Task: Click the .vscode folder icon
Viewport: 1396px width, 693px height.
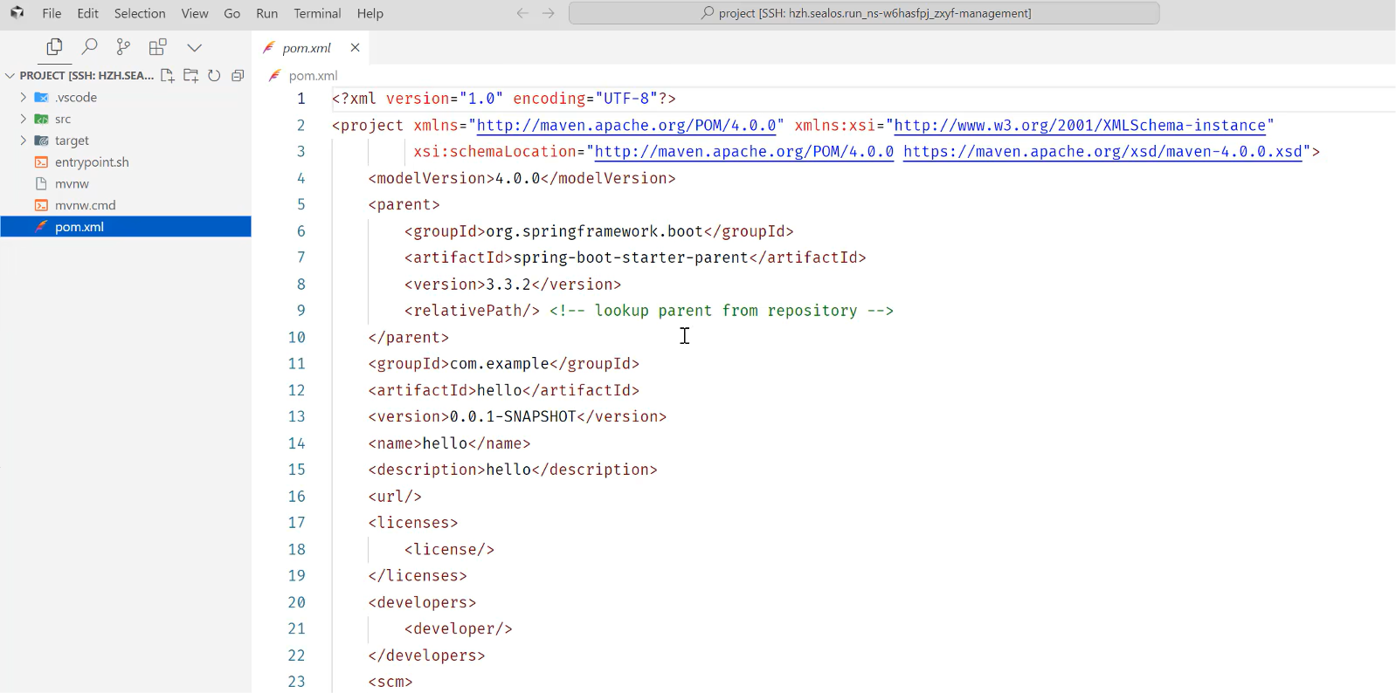Action: pyautogui.click(x=41, y=97)
